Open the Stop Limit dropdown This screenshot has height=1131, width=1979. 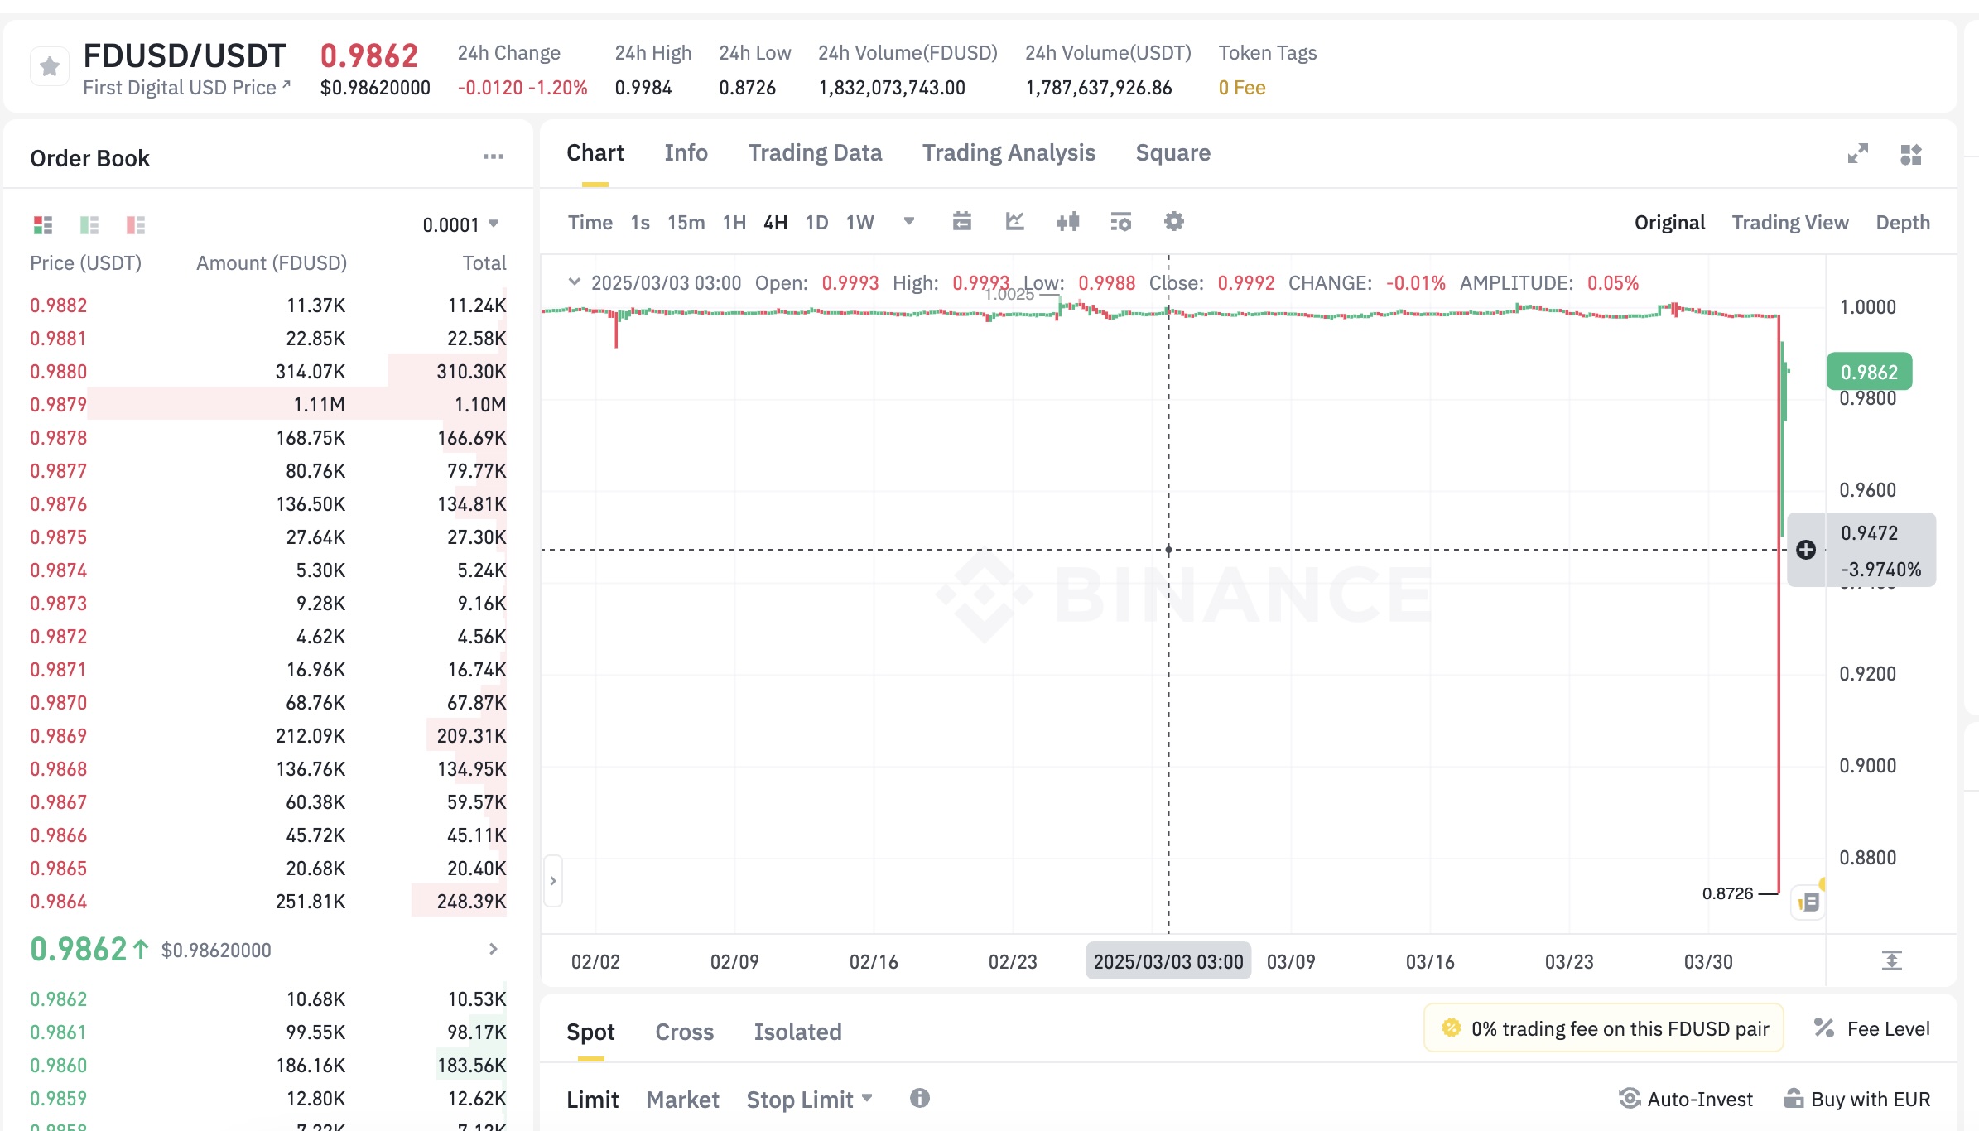(810, 1100)
